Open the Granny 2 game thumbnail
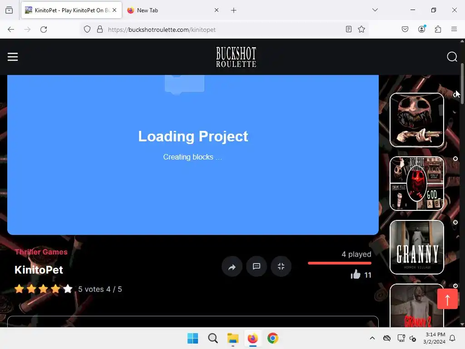 coord(417,306)
